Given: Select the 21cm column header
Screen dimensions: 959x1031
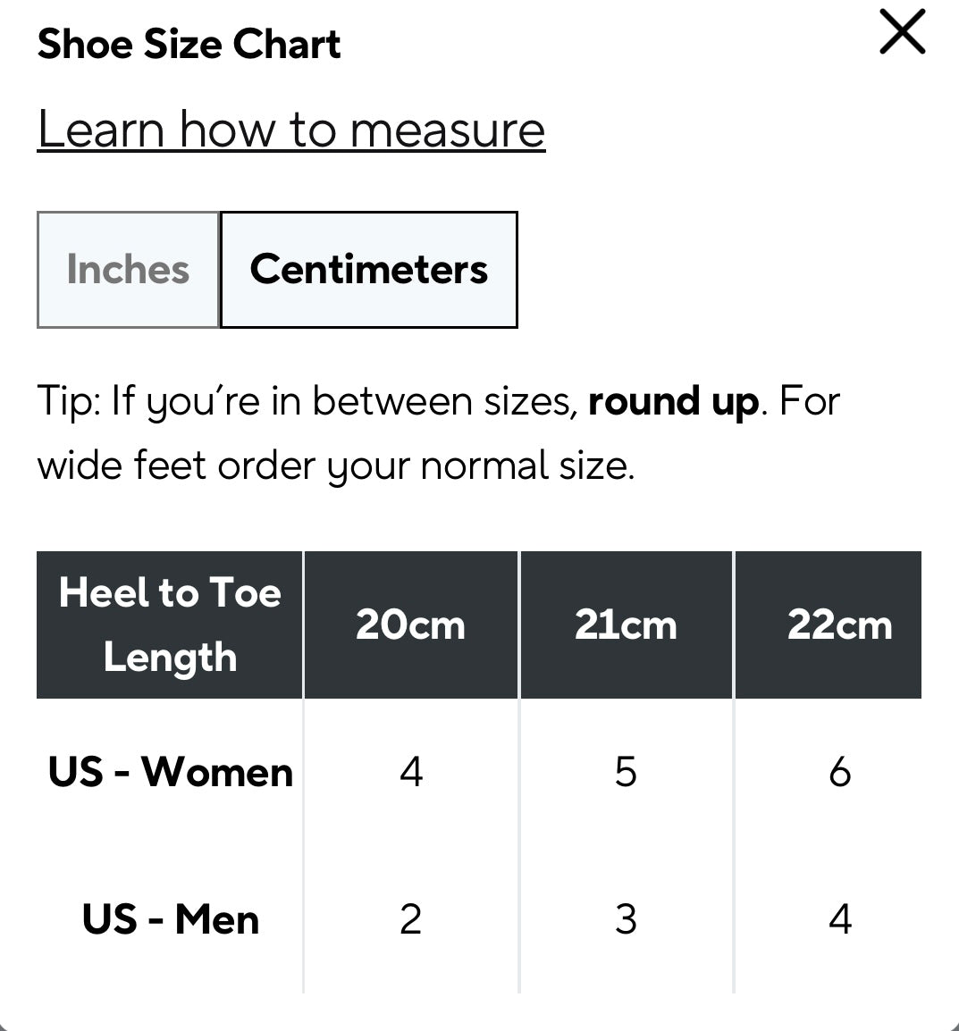Looking at the screenshot, I should 626,624.
